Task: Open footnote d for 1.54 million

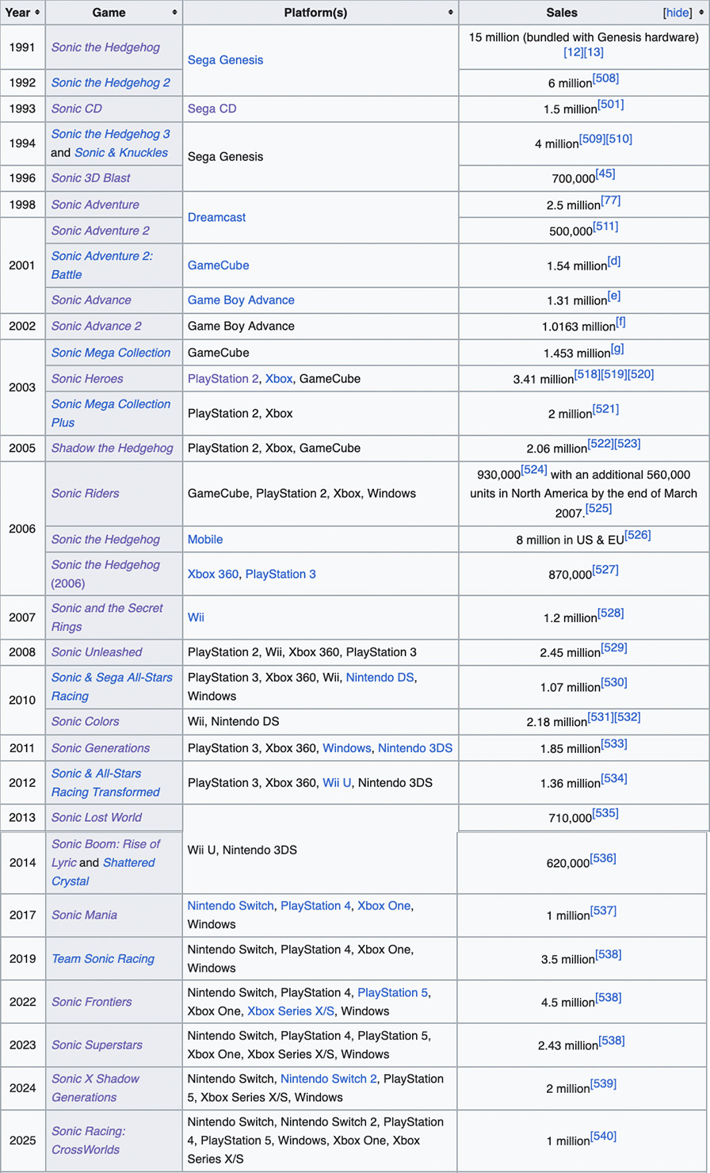Action: click(613, 261)
